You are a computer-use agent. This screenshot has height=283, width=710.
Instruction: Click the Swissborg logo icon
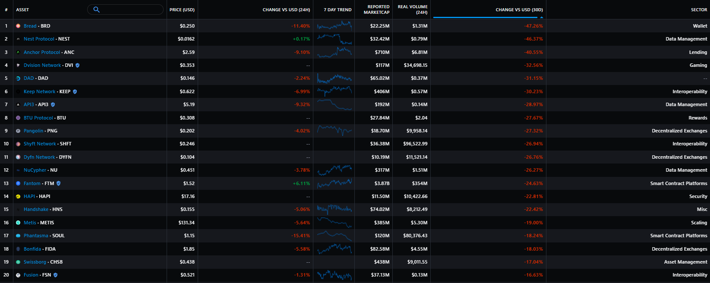(x=18, y=262)
